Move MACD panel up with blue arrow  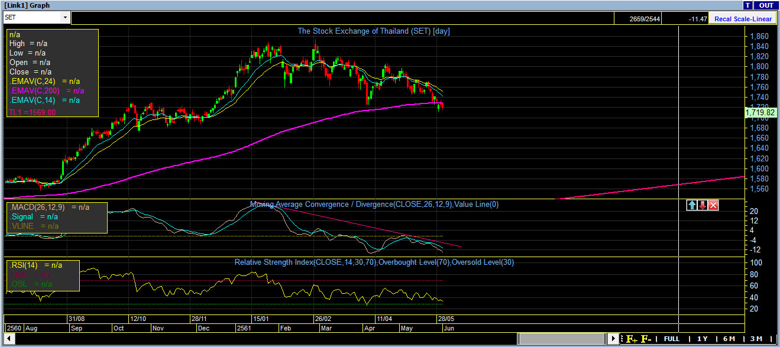691,205
